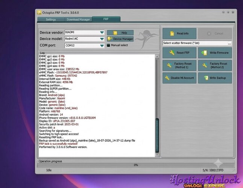Click the Reset FRP button label
The width and height of the screenshot is (243, 188).
183,53
